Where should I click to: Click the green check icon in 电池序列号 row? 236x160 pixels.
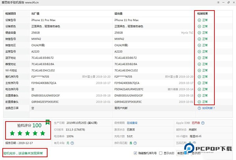point(199,89)
